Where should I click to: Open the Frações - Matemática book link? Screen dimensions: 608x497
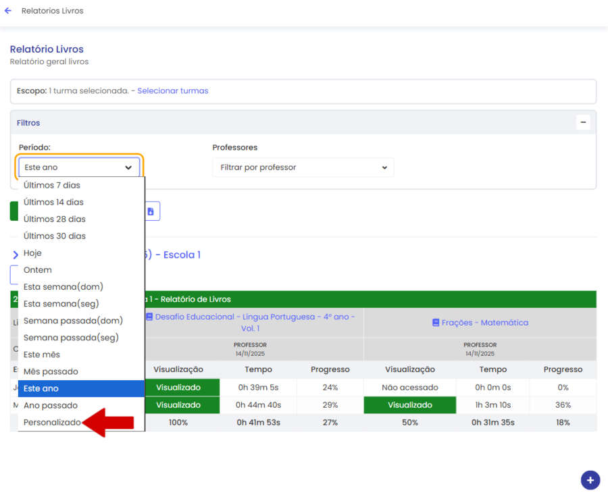(x=484, y=323)
